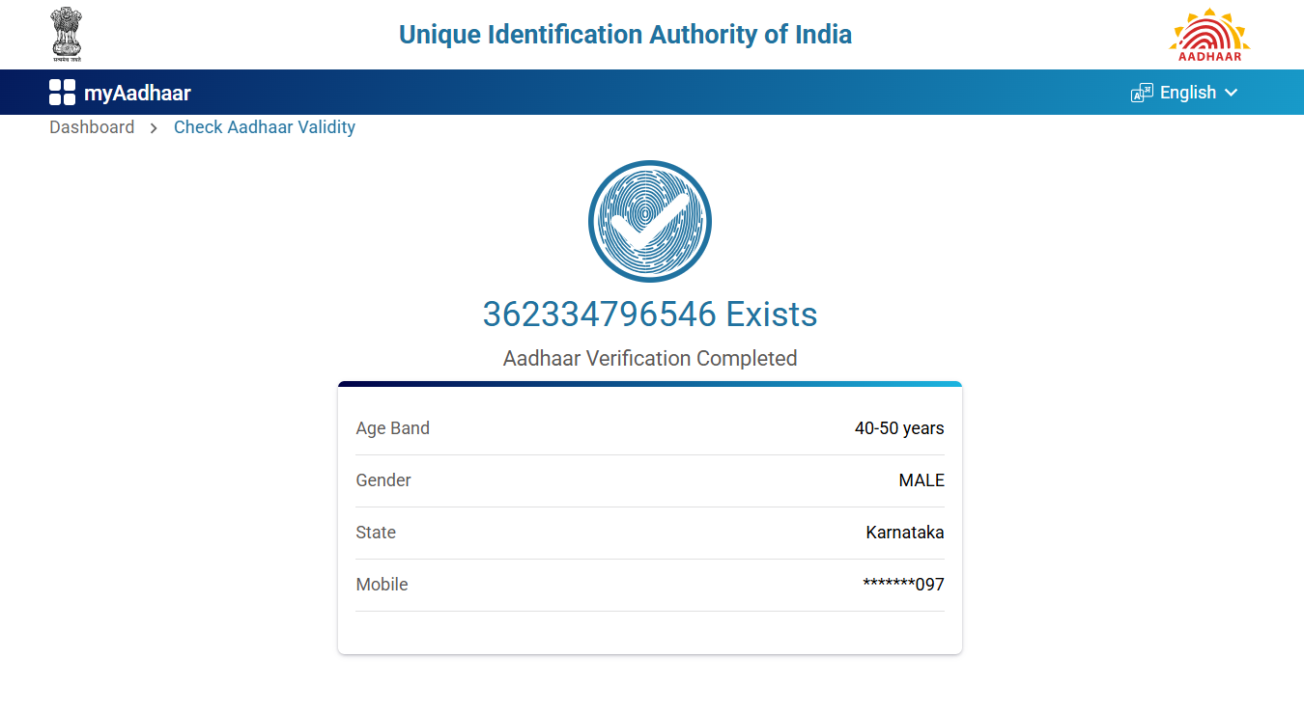Click the Aadhaar Verification Completed text
The width and height of the screenshot is (1304, 712).
click(x=650, y=359)
